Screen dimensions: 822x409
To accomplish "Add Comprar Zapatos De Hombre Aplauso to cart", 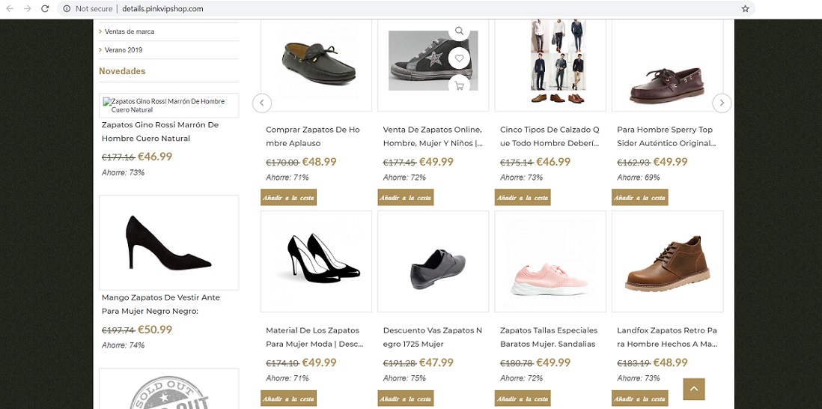I will pos(288,197).
